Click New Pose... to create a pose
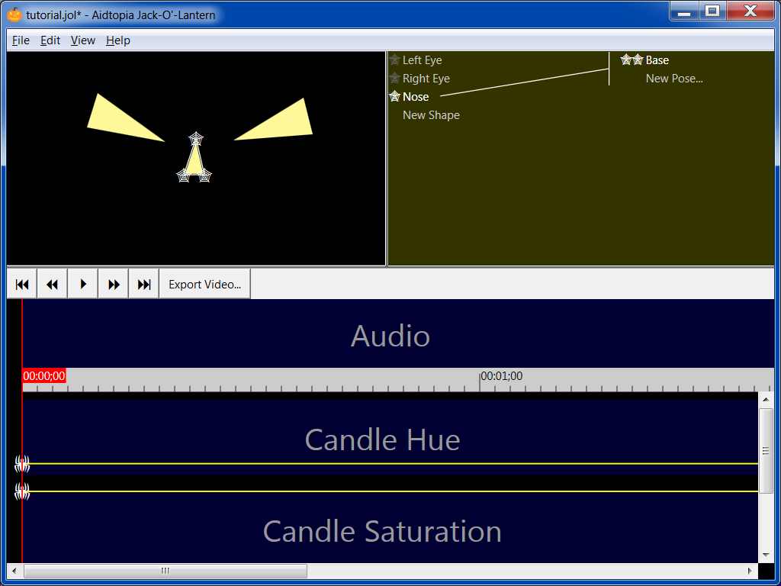Screen dimensions: 781x586 (x=674, y=79)
